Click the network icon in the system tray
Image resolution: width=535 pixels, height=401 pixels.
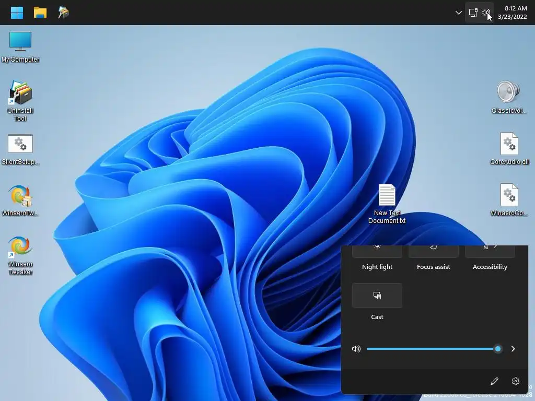[x=473, y=13]
